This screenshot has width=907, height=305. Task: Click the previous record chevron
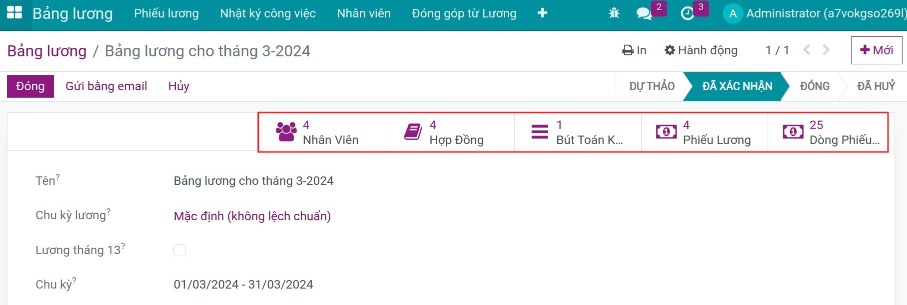[806, 50]
